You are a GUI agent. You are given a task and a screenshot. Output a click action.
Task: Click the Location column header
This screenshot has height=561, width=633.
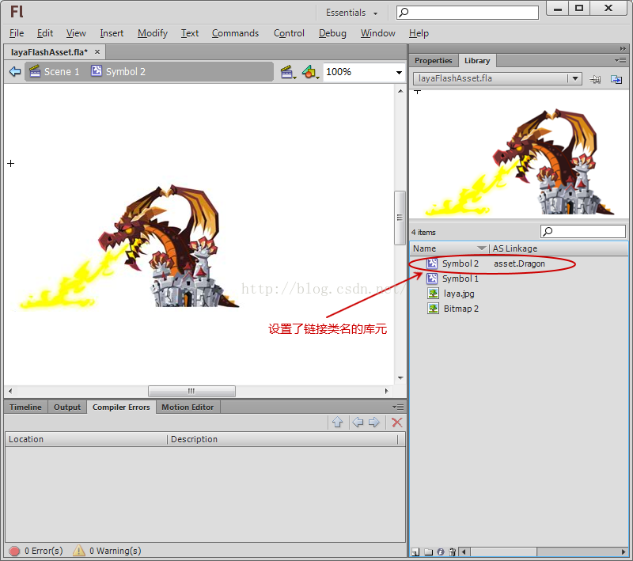pyautogui.click(x=86, y=439)
